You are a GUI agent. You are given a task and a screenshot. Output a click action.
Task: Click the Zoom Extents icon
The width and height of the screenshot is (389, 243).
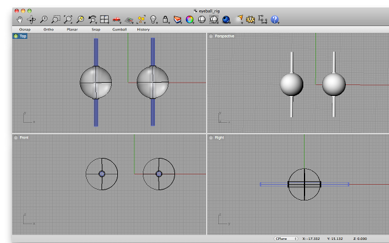[68, 19]
